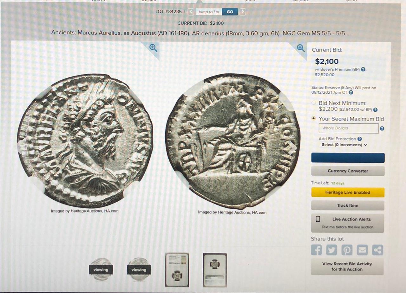Image resolution: width=406 pixels, height=293 pixels.
Task: Open Buyer's Premium help icon
Action: pyautogui.click(x=363, y=69)
